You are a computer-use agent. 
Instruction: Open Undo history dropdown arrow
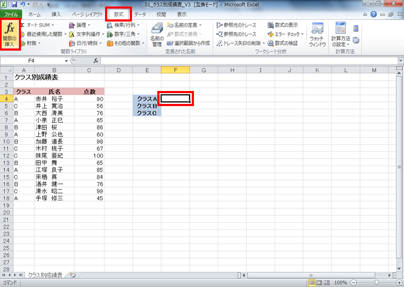tap(29, 4)
